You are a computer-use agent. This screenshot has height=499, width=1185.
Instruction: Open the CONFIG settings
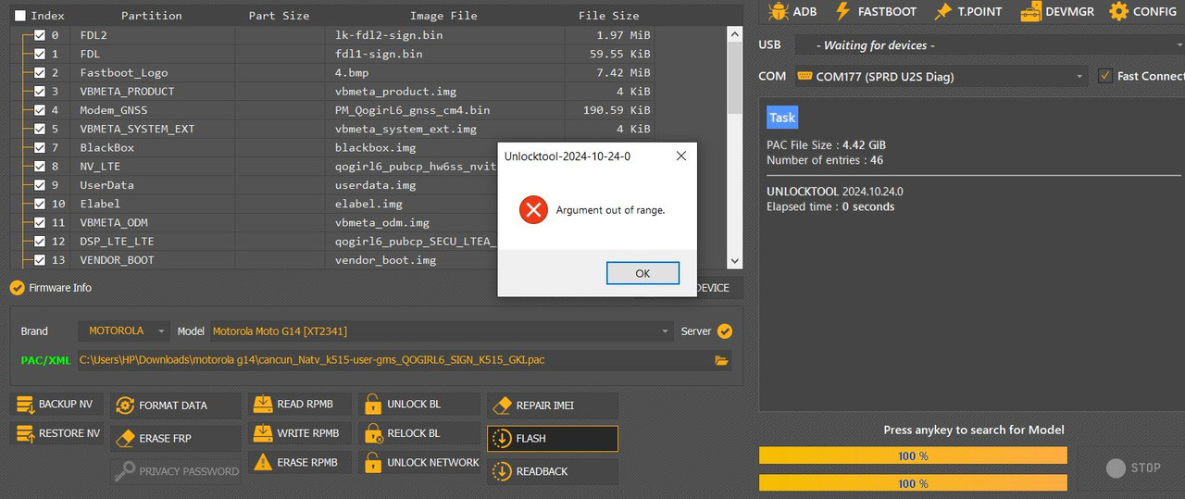1143,11
